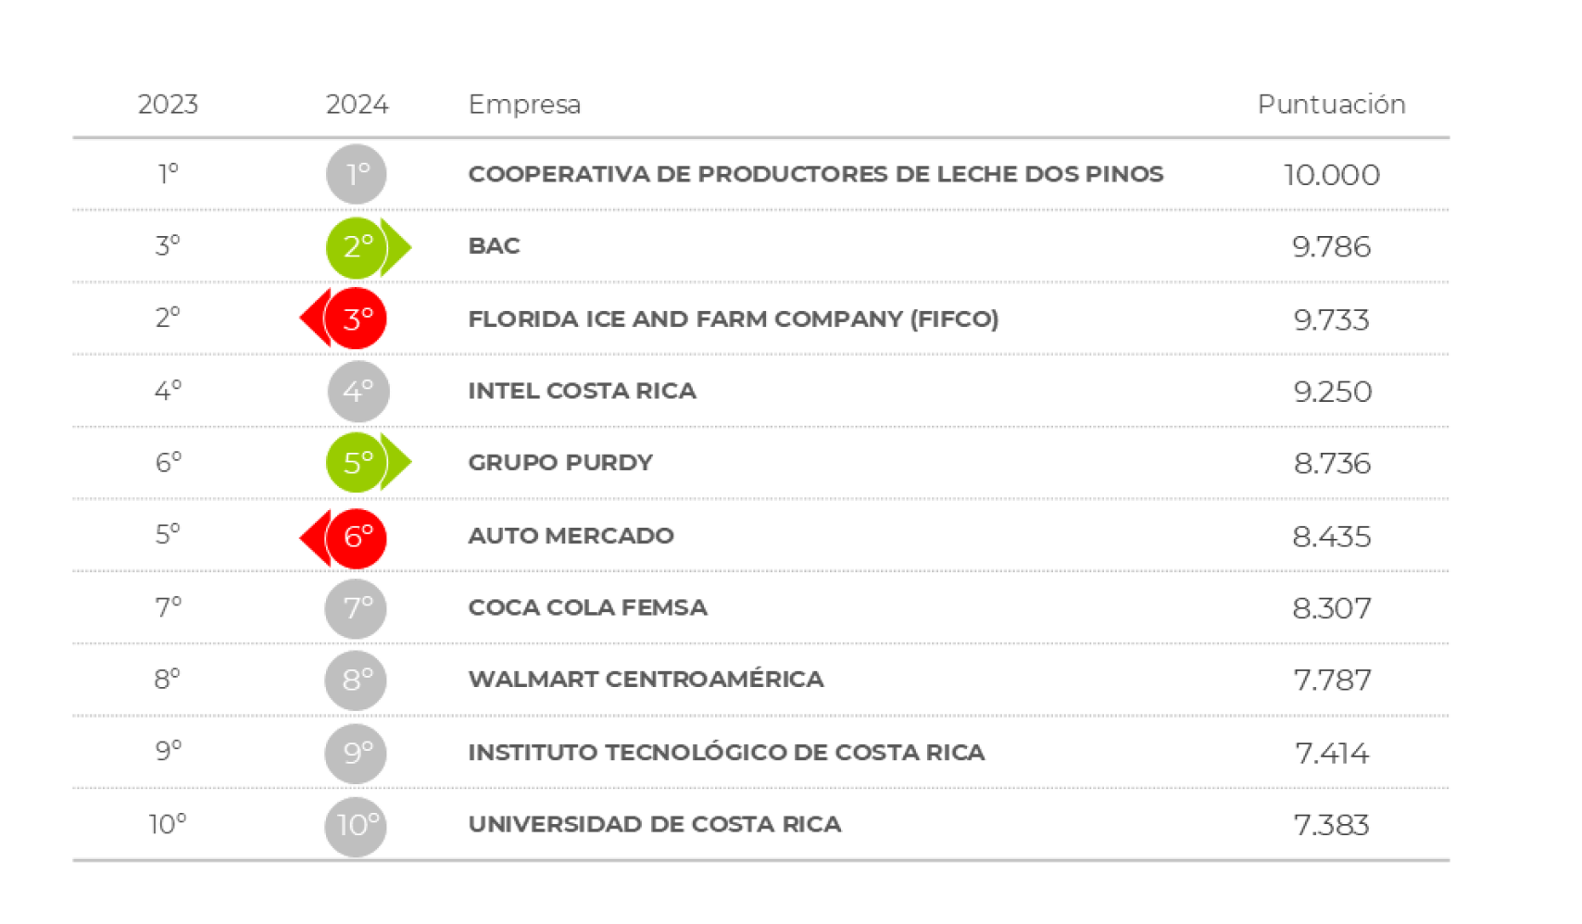The height and width of the screenshot is (924, 1582).
Task: Click the Puntuación column header
Action: coord(1331,105)
